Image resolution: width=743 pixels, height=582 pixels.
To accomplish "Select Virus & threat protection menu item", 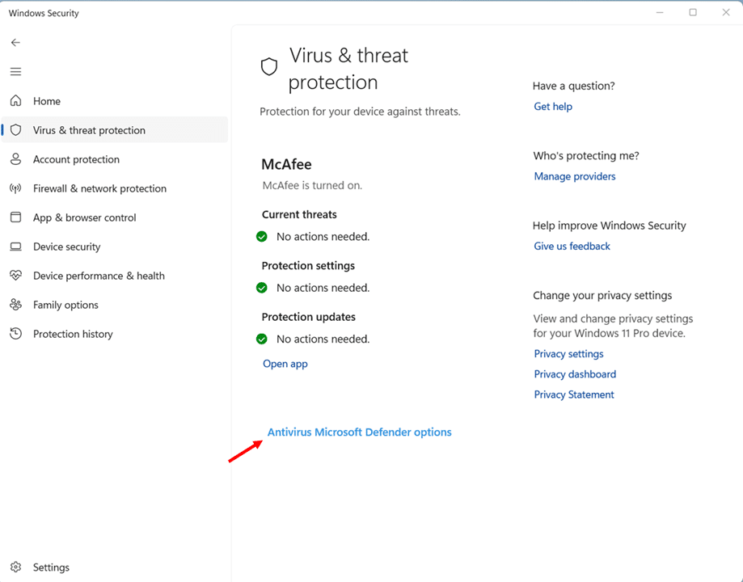I will click(x=89, y=130).
